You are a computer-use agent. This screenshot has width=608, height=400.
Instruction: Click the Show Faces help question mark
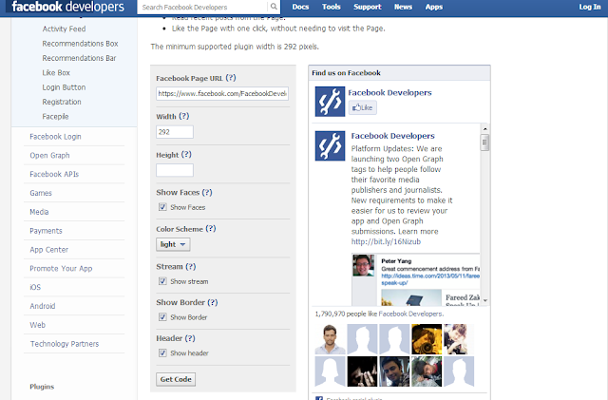pyautogui.click(x=207, y=192)
